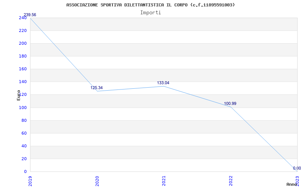Click the 133.04 data label

(163, 83)
